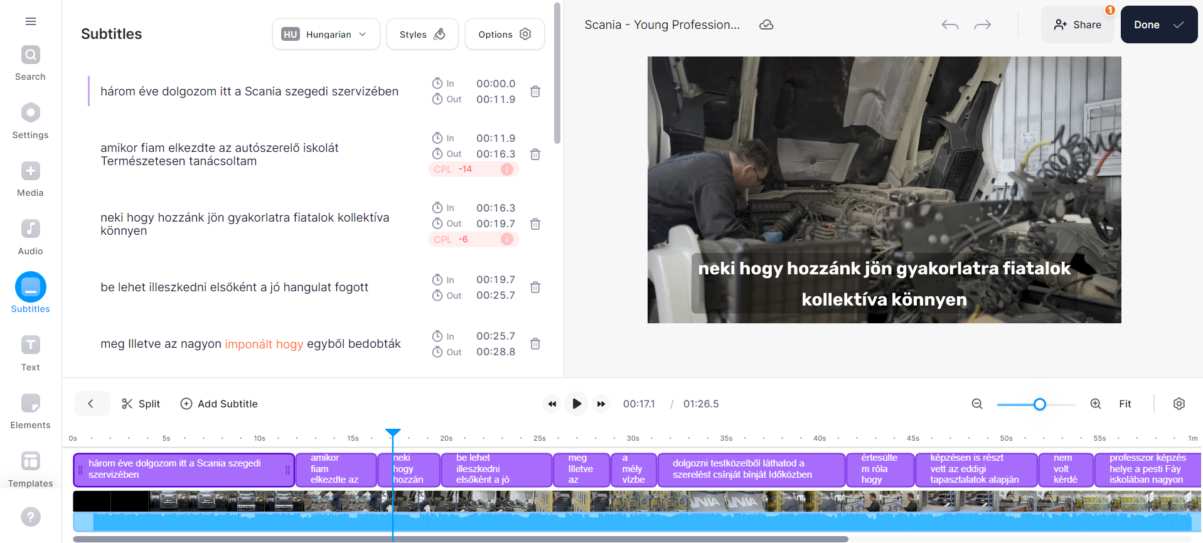Click the timeline zoom slider handle

pos(1039,404)
